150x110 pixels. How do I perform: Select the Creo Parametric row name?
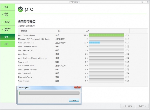pos(25,73)
